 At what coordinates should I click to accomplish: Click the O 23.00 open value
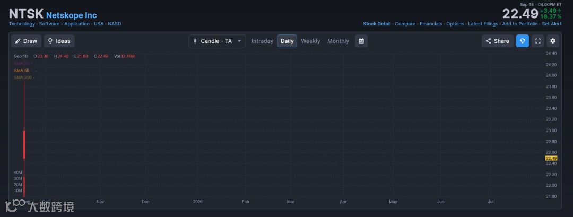coord(41,56)
